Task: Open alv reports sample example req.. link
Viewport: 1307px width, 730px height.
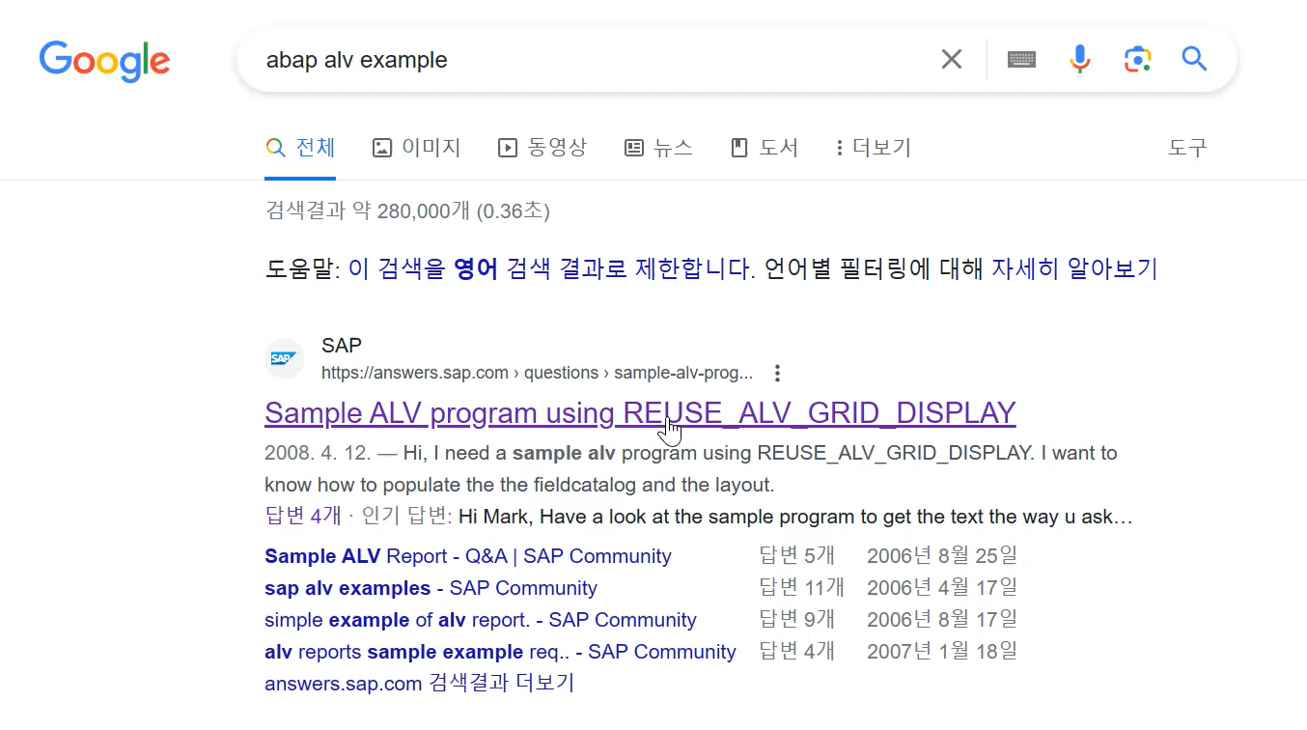Action: 500,652
